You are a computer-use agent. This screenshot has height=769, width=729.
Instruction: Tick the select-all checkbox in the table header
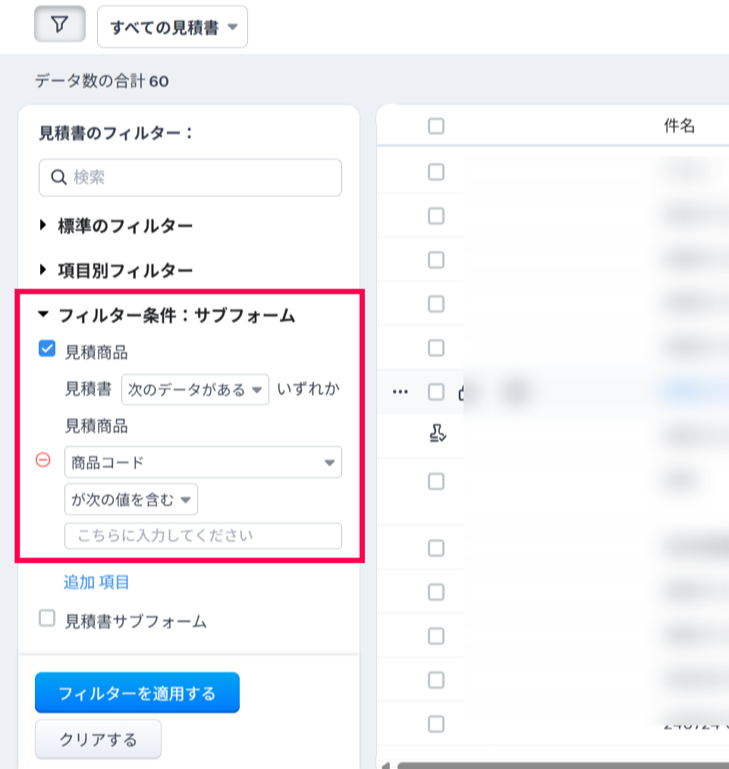coord(436,126)
